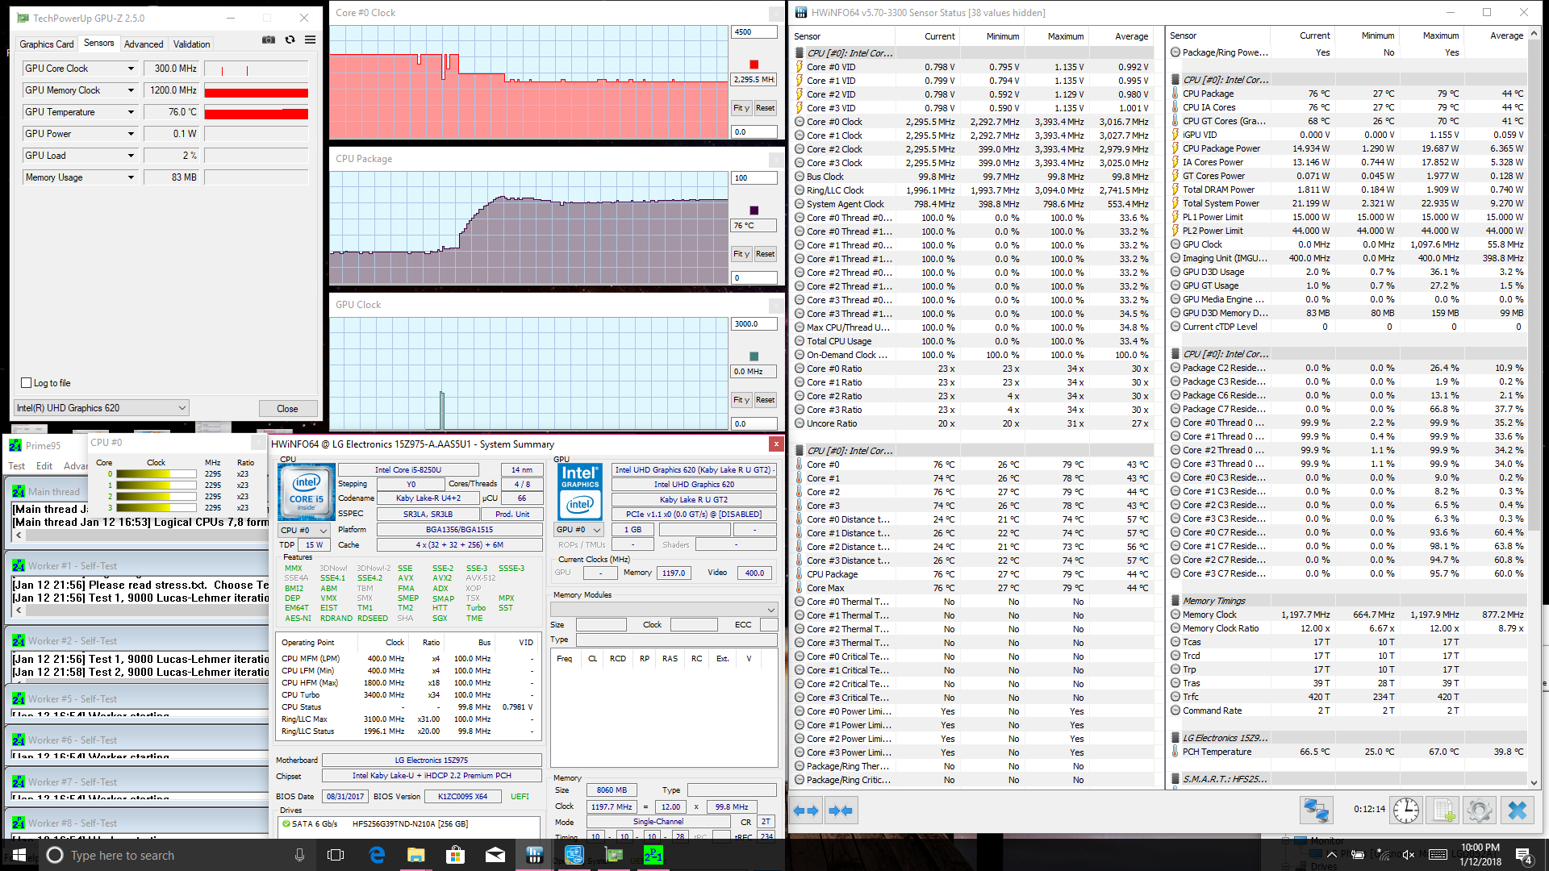Open the Validation tab in GPU-Z
The image size is (1549, 871).
tap(192, 44)
